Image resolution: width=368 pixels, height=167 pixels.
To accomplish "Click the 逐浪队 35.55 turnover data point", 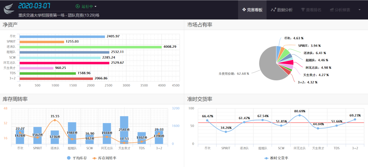I will tap(55, 121).
